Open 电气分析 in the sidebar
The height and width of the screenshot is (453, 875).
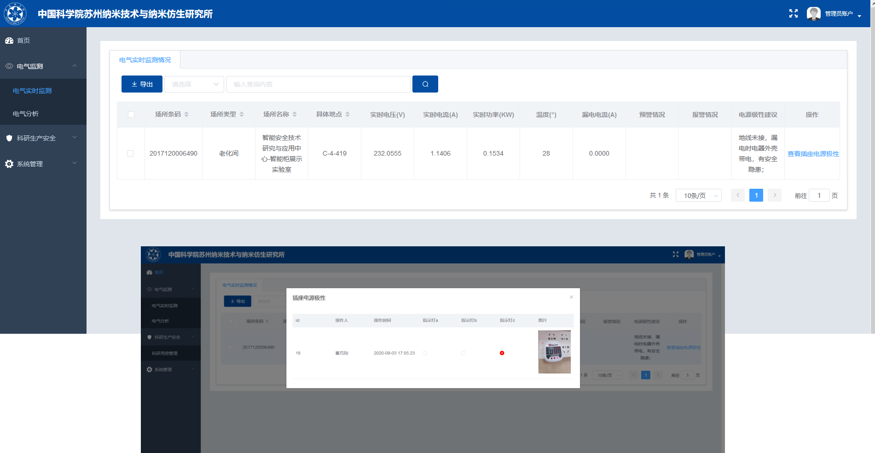tap(26, 114)
